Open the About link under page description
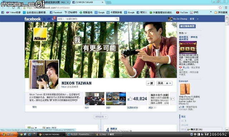Screen dimensions: 229x137 coord(34,107)
